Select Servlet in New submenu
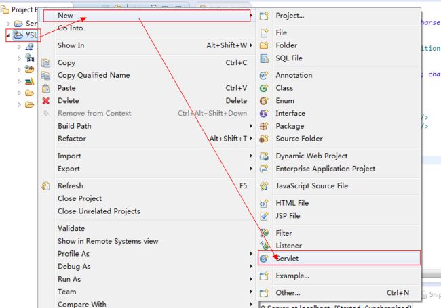Image resolution: width=441 pixels, height=308 pixels. 339,258
